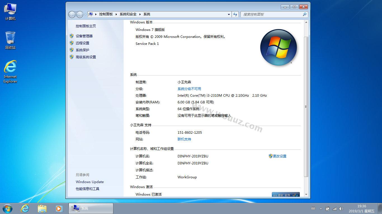Viewport: 382px width, 214px height.
Task: Minimize the 系统 window
Action: [x=285, y=7]
